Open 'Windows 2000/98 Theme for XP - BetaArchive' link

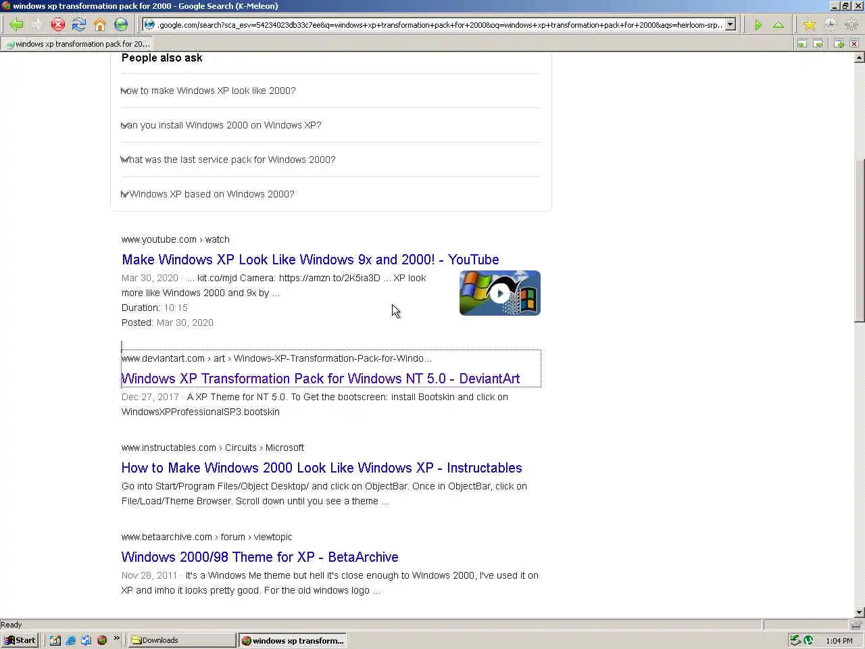(260, 557)
